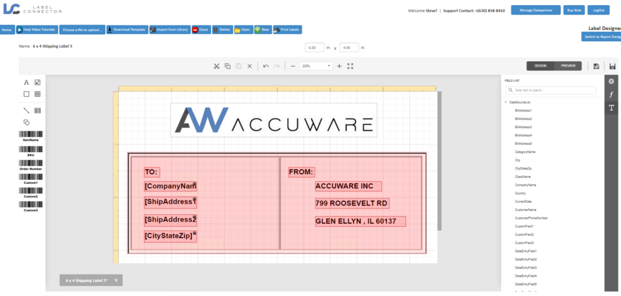Zoom out with the minus icon
This screenshot has width=621, height=296.
pos(293,66)
